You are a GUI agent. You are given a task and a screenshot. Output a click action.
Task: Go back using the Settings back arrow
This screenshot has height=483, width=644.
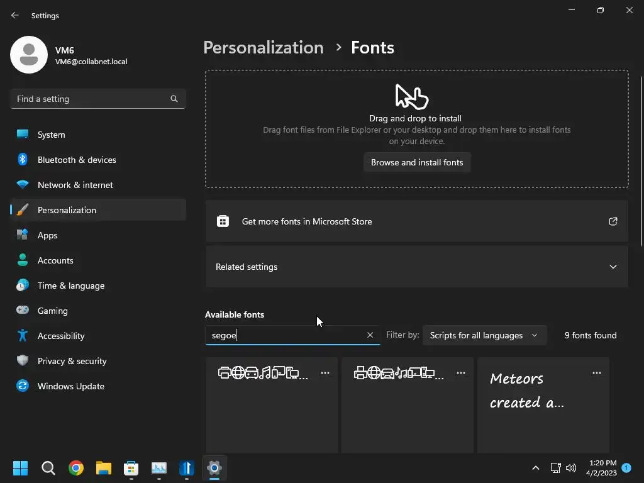[15, 15]
